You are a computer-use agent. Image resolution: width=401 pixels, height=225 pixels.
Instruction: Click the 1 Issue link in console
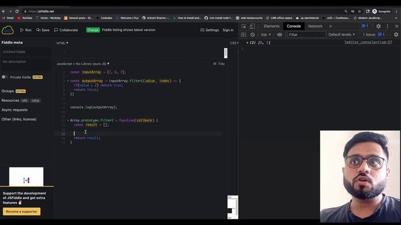point(373,34)
